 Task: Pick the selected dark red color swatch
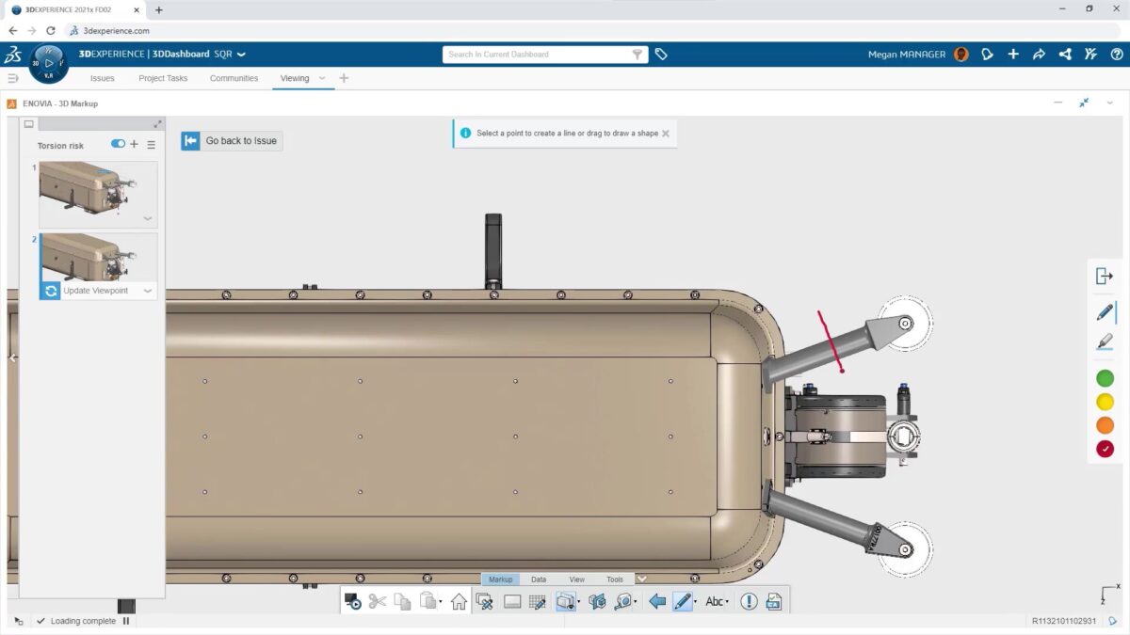pos(1105,450)
